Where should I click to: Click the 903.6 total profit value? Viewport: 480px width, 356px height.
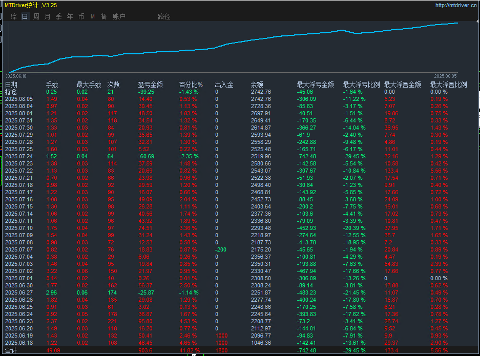pos(145,350)
